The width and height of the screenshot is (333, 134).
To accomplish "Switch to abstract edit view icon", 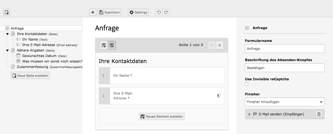I will pyautogui.click(x=112, y=45).
